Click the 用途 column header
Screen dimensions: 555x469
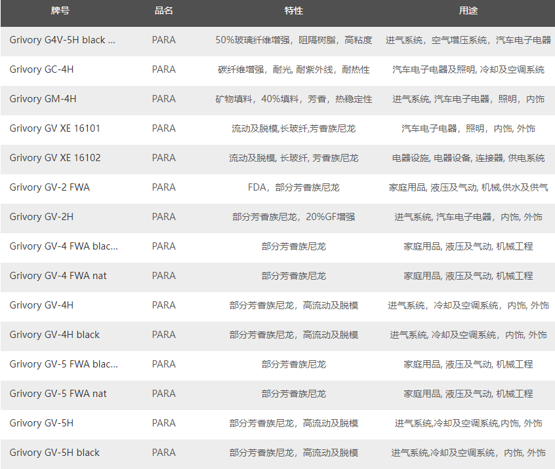pyautogui.click(x=468, y=11)
